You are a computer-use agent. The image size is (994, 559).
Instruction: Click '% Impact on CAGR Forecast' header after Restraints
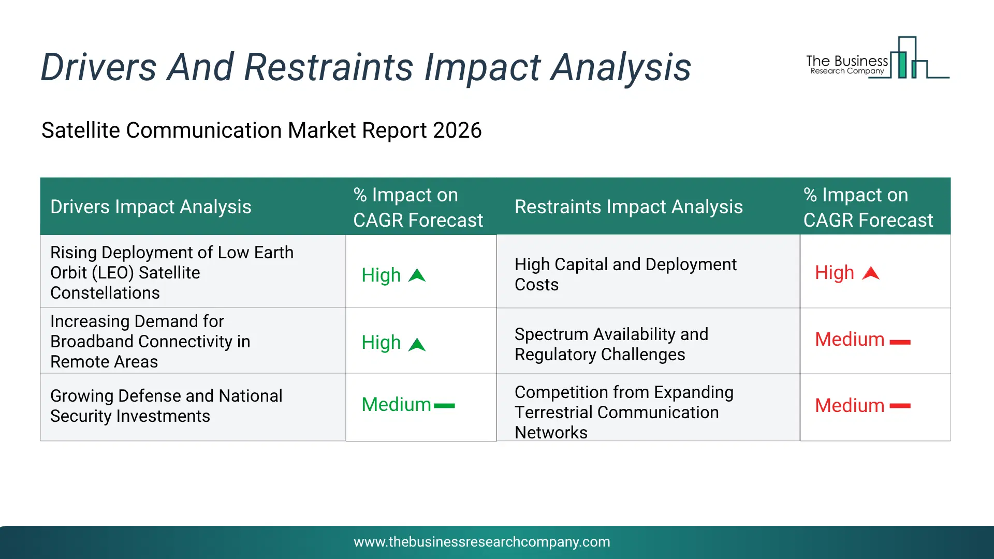pos(868,207)
